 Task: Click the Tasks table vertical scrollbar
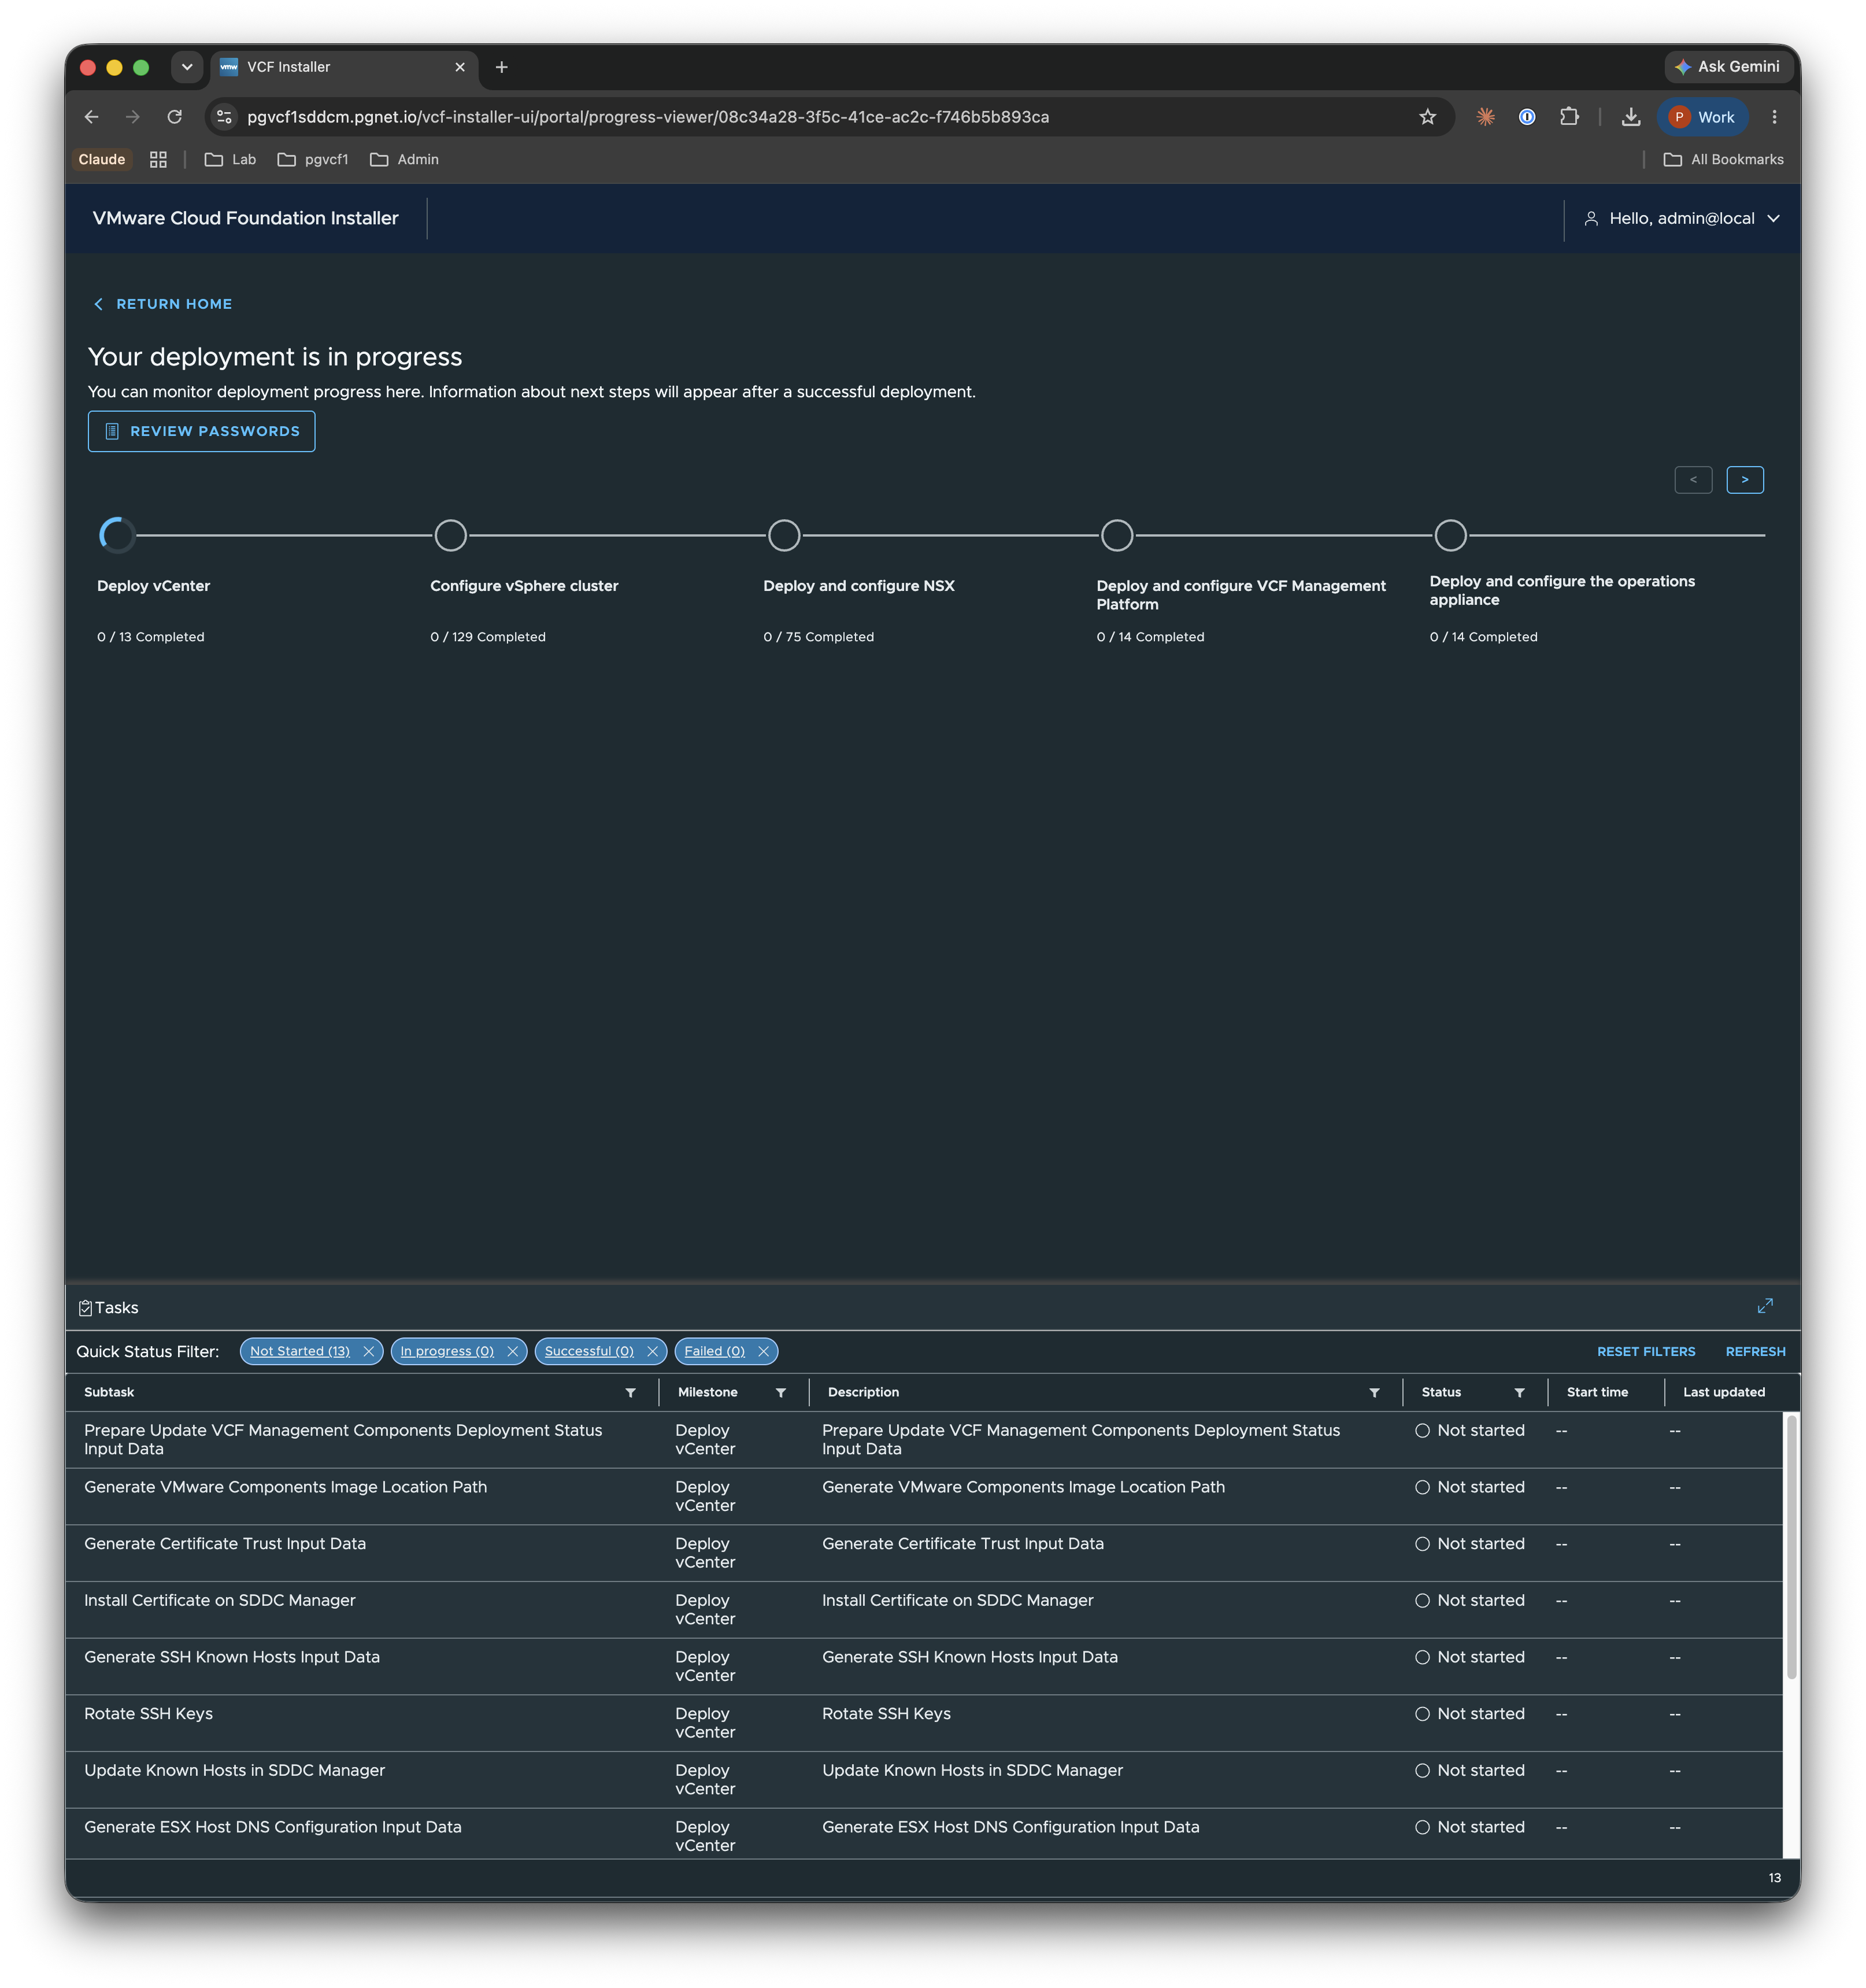[x=1792, y=1546]
